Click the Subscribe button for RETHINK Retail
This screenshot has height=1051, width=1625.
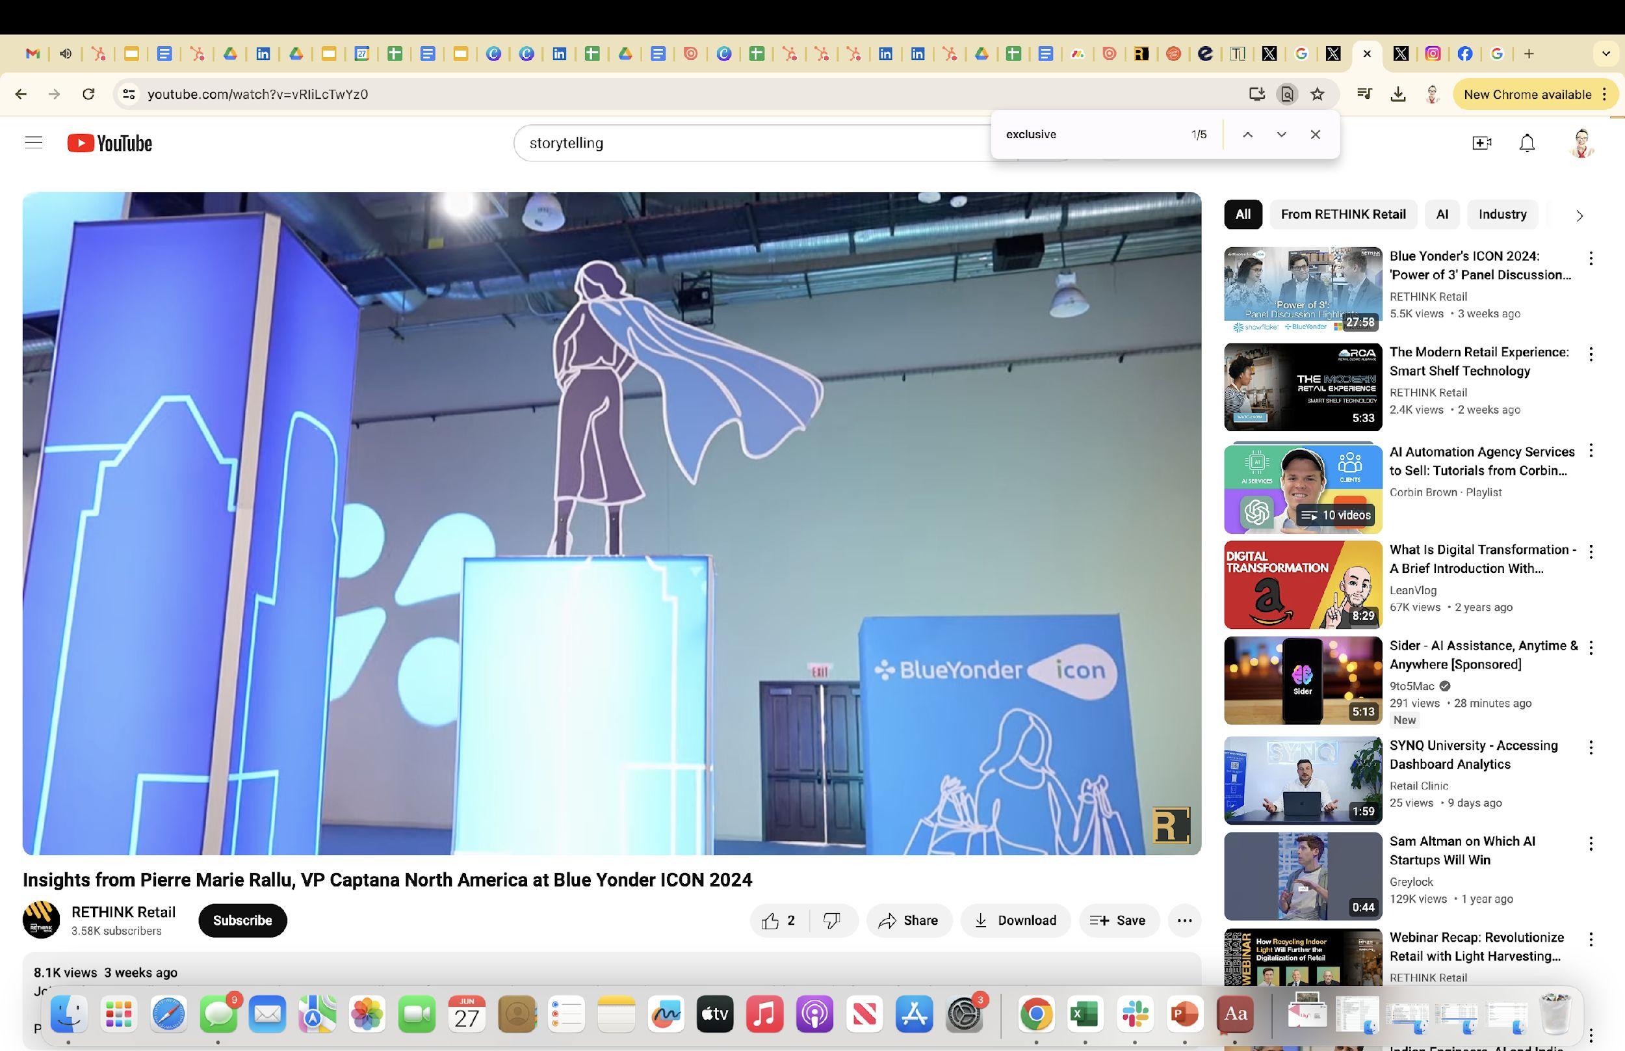coord(242,921)
